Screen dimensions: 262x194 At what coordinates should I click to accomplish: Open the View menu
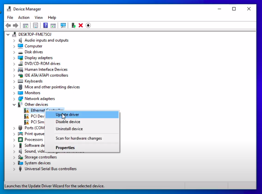pos(38,18)
